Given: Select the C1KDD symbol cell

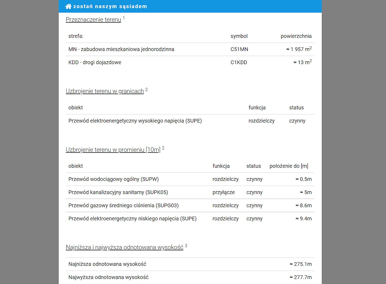Looking at the screenshot, I should 239,62.
